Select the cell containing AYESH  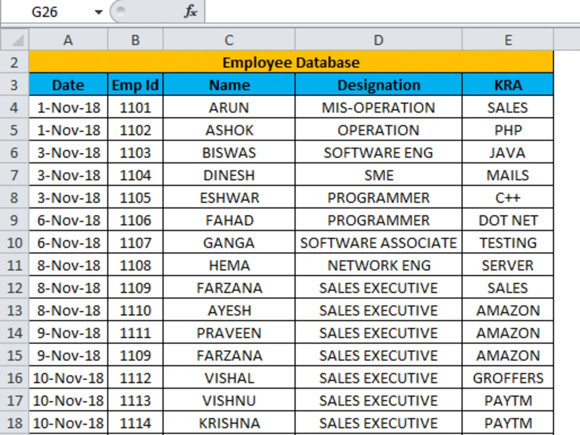[229, 310]
